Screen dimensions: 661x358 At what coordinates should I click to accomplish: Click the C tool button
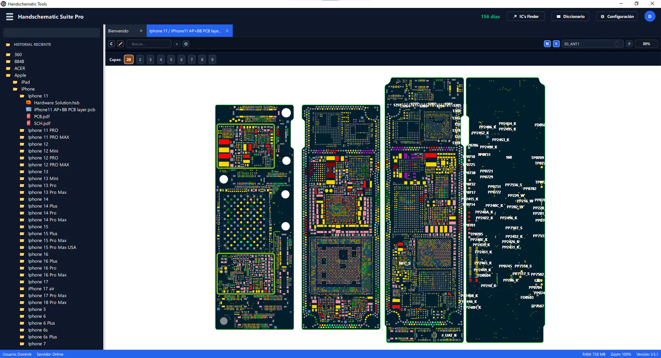click(112, 44)
